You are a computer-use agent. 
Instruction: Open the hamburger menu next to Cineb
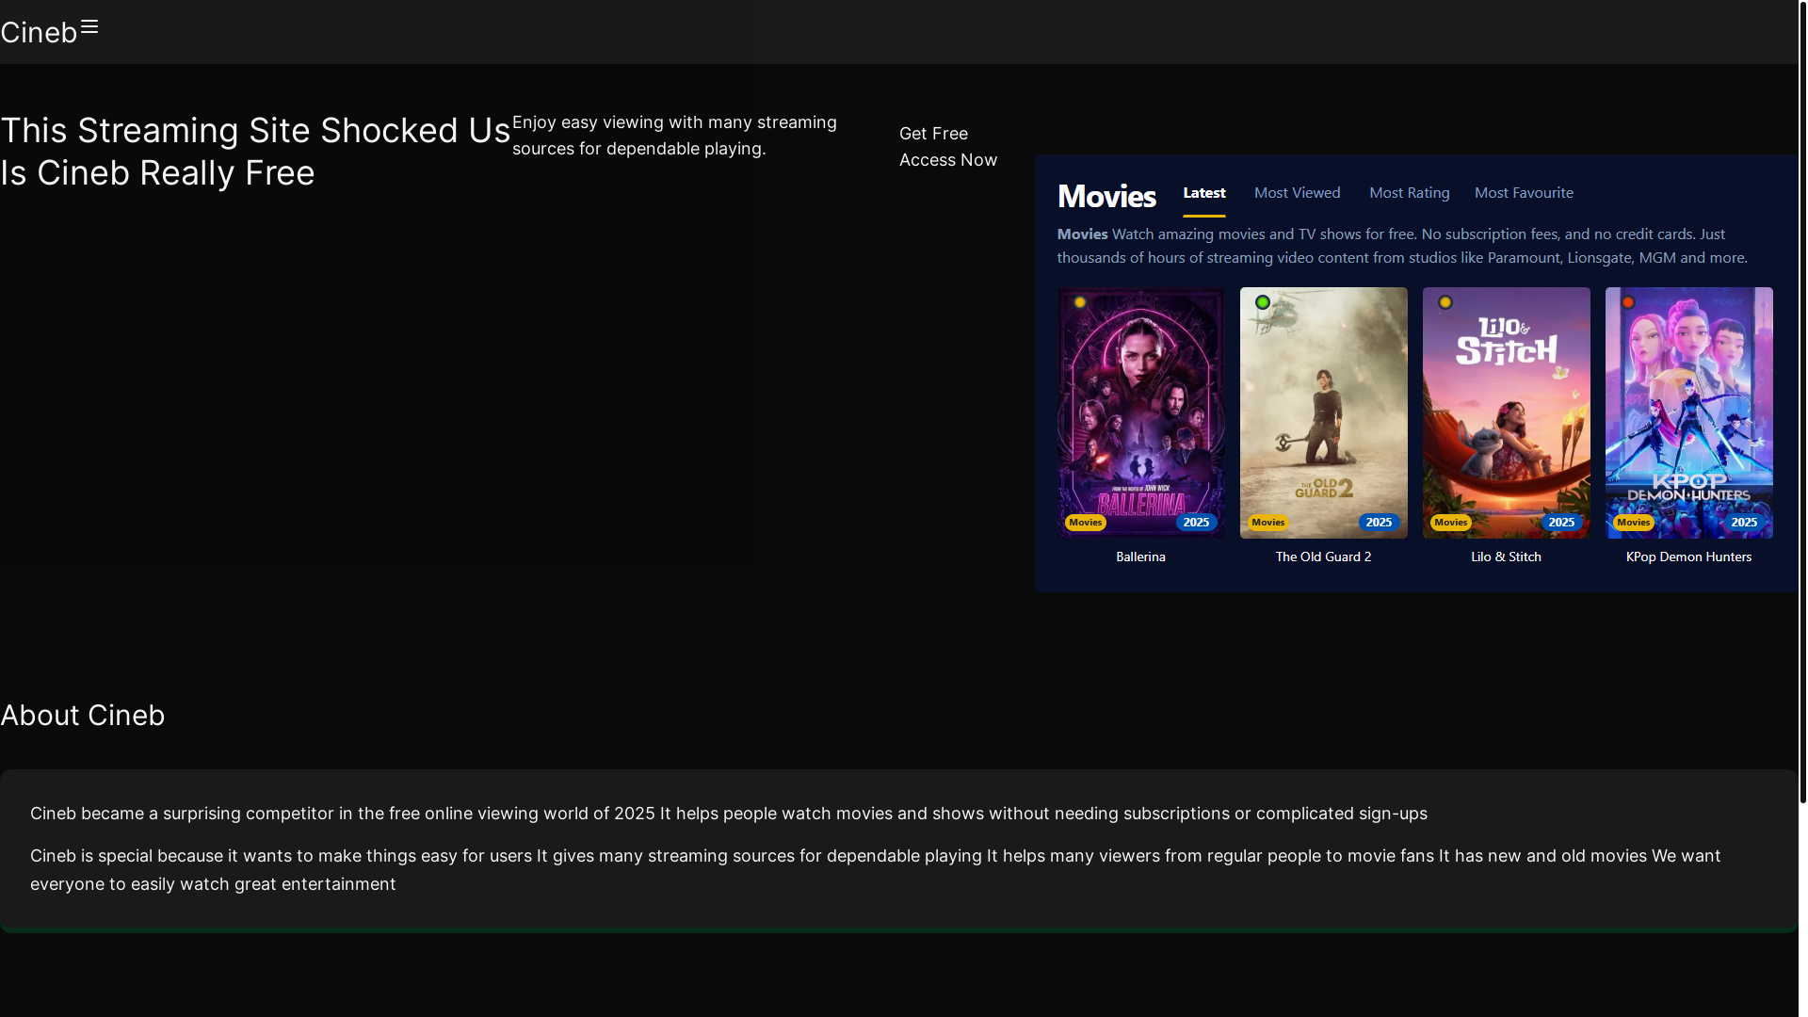[89, 26]
